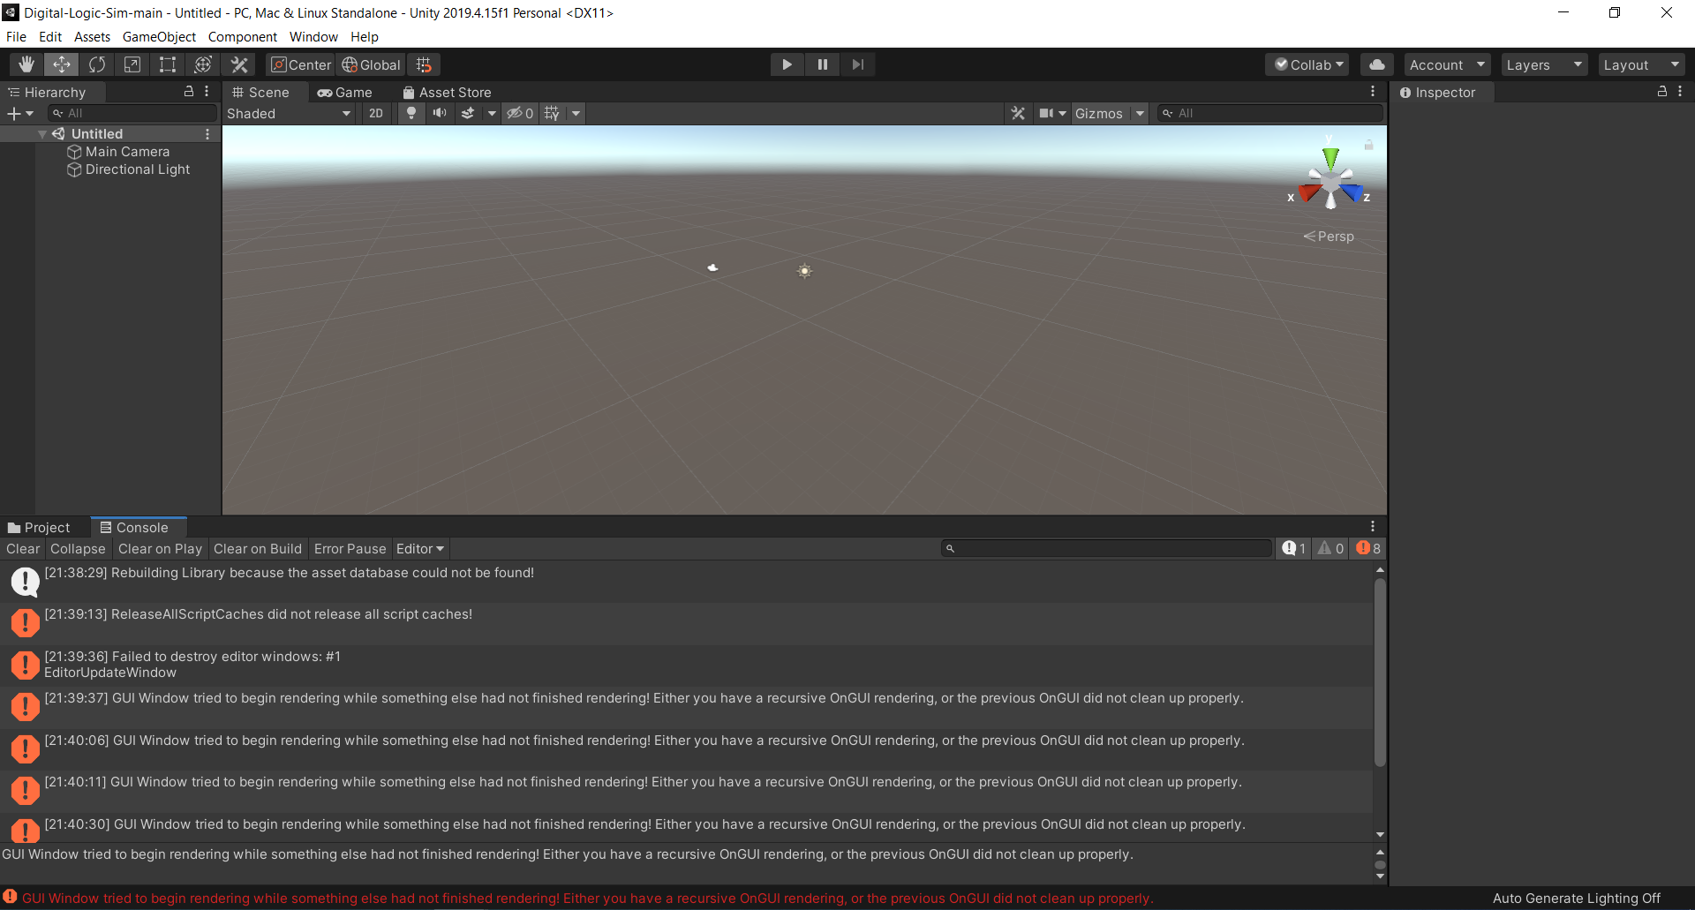
Task: Select the Transform tool
Action: [203, 64]
